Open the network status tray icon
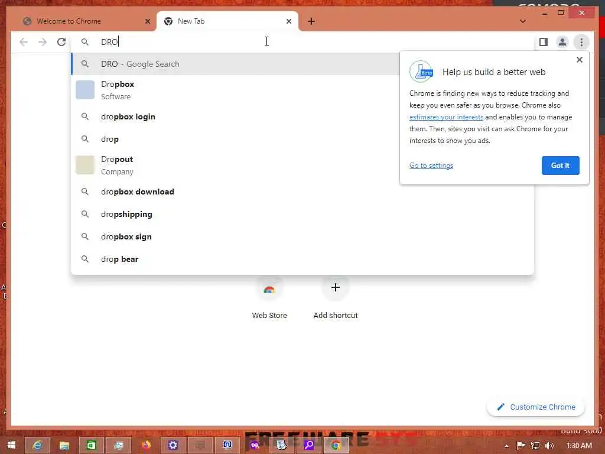Image resolution: width=605 pixels, height=454 pixels. coord(535,445)
